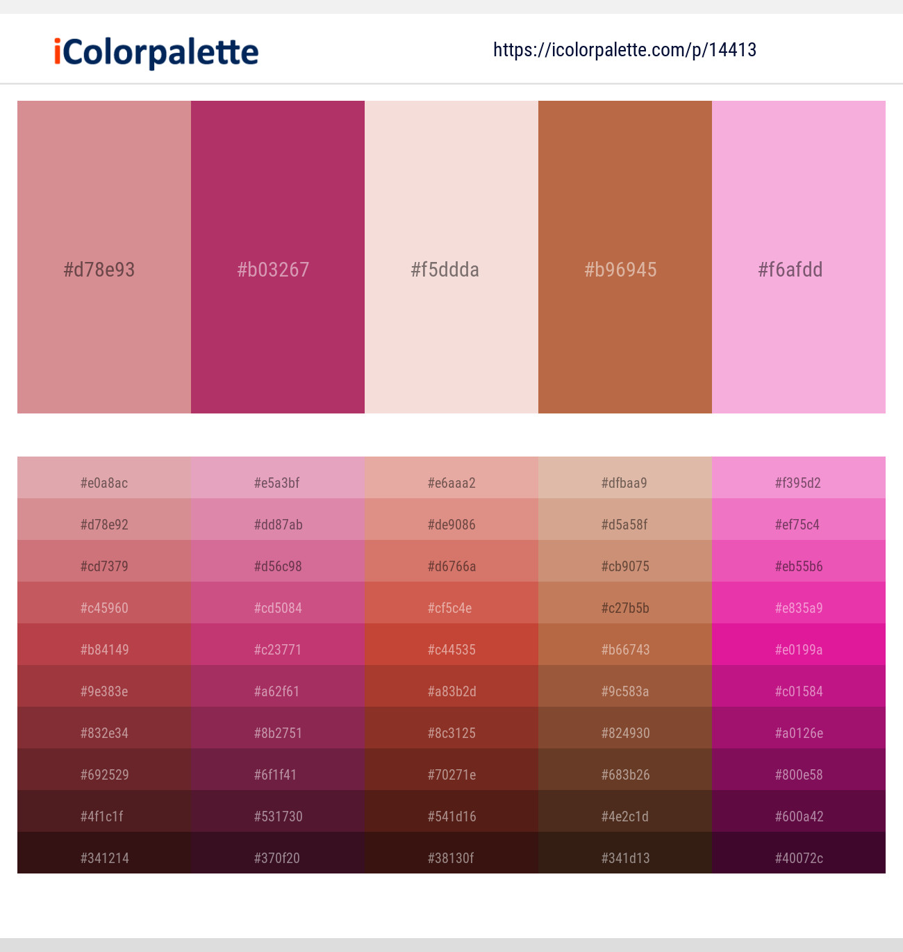Click the #40072c shade cell
903x952 pixels.
click(798, 857)
